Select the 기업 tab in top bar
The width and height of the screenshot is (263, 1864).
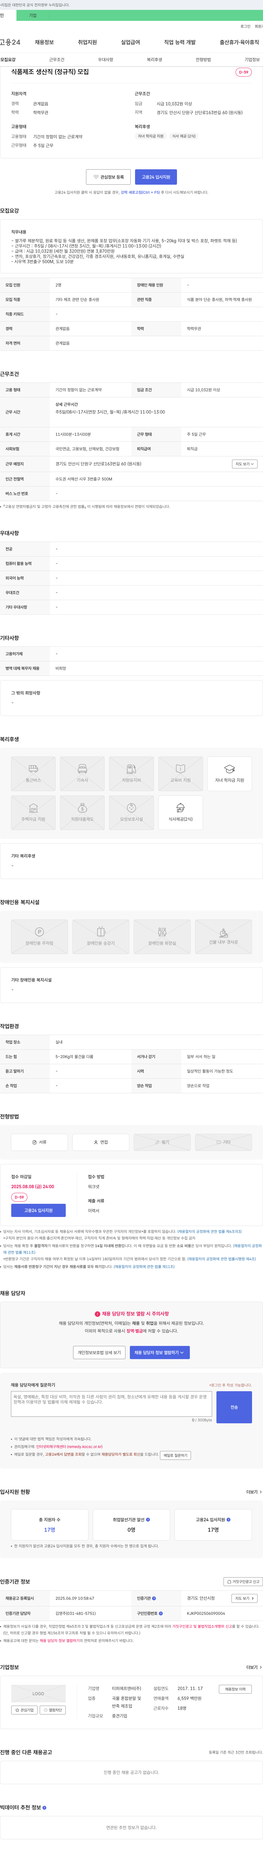pos(33,15)
